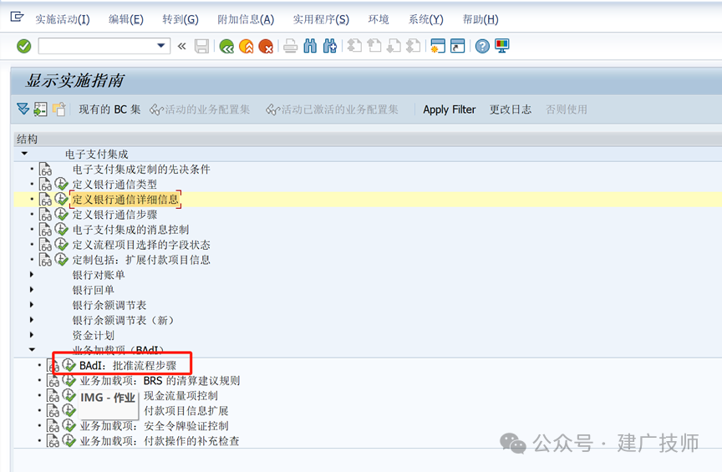This screenshot has width=722, height=472.
Task: Select the 付款项目信息扩展 row
Action: click(368, 411)
